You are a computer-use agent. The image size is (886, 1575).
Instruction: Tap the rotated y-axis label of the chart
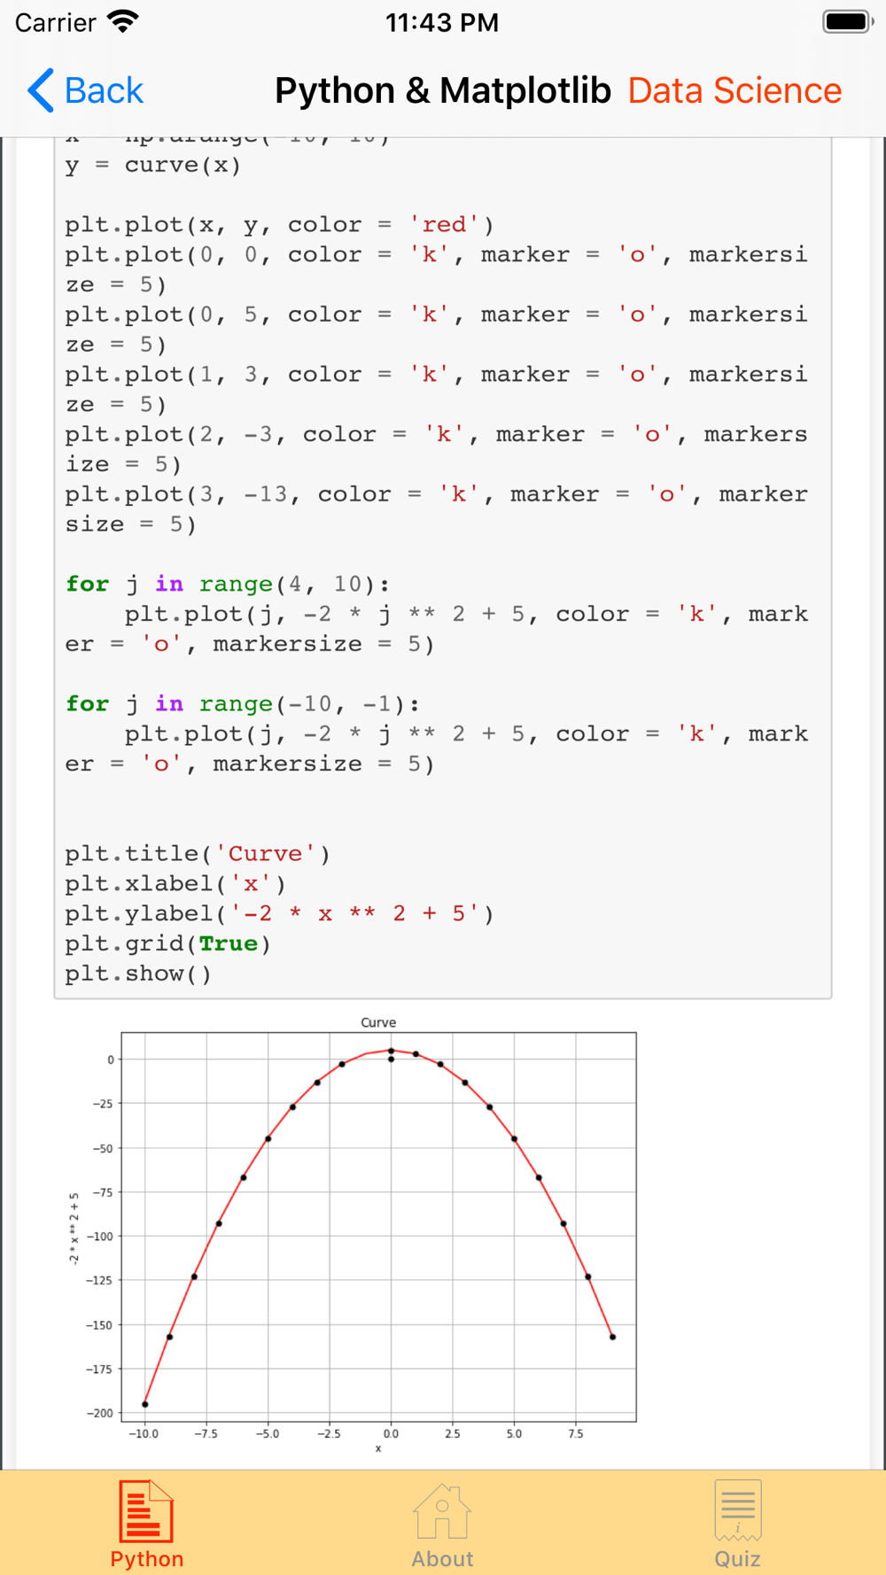[74, 1228]
